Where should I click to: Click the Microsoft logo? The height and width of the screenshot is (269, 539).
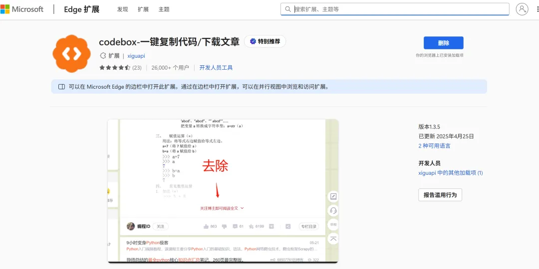point(22,9)
